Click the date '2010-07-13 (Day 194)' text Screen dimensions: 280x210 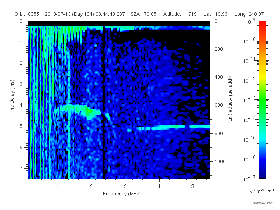point(69,14)
